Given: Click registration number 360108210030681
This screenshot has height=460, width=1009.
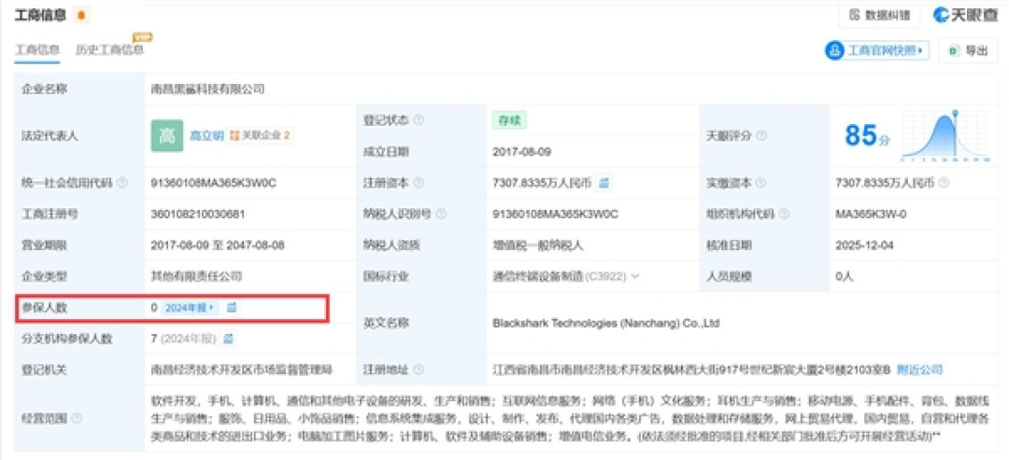Looking at the screenshot, I should [197, 214].
